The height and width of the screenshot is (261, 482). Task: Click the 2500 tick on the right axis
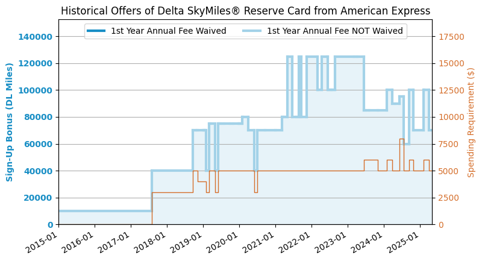click(x=448, y=198)
